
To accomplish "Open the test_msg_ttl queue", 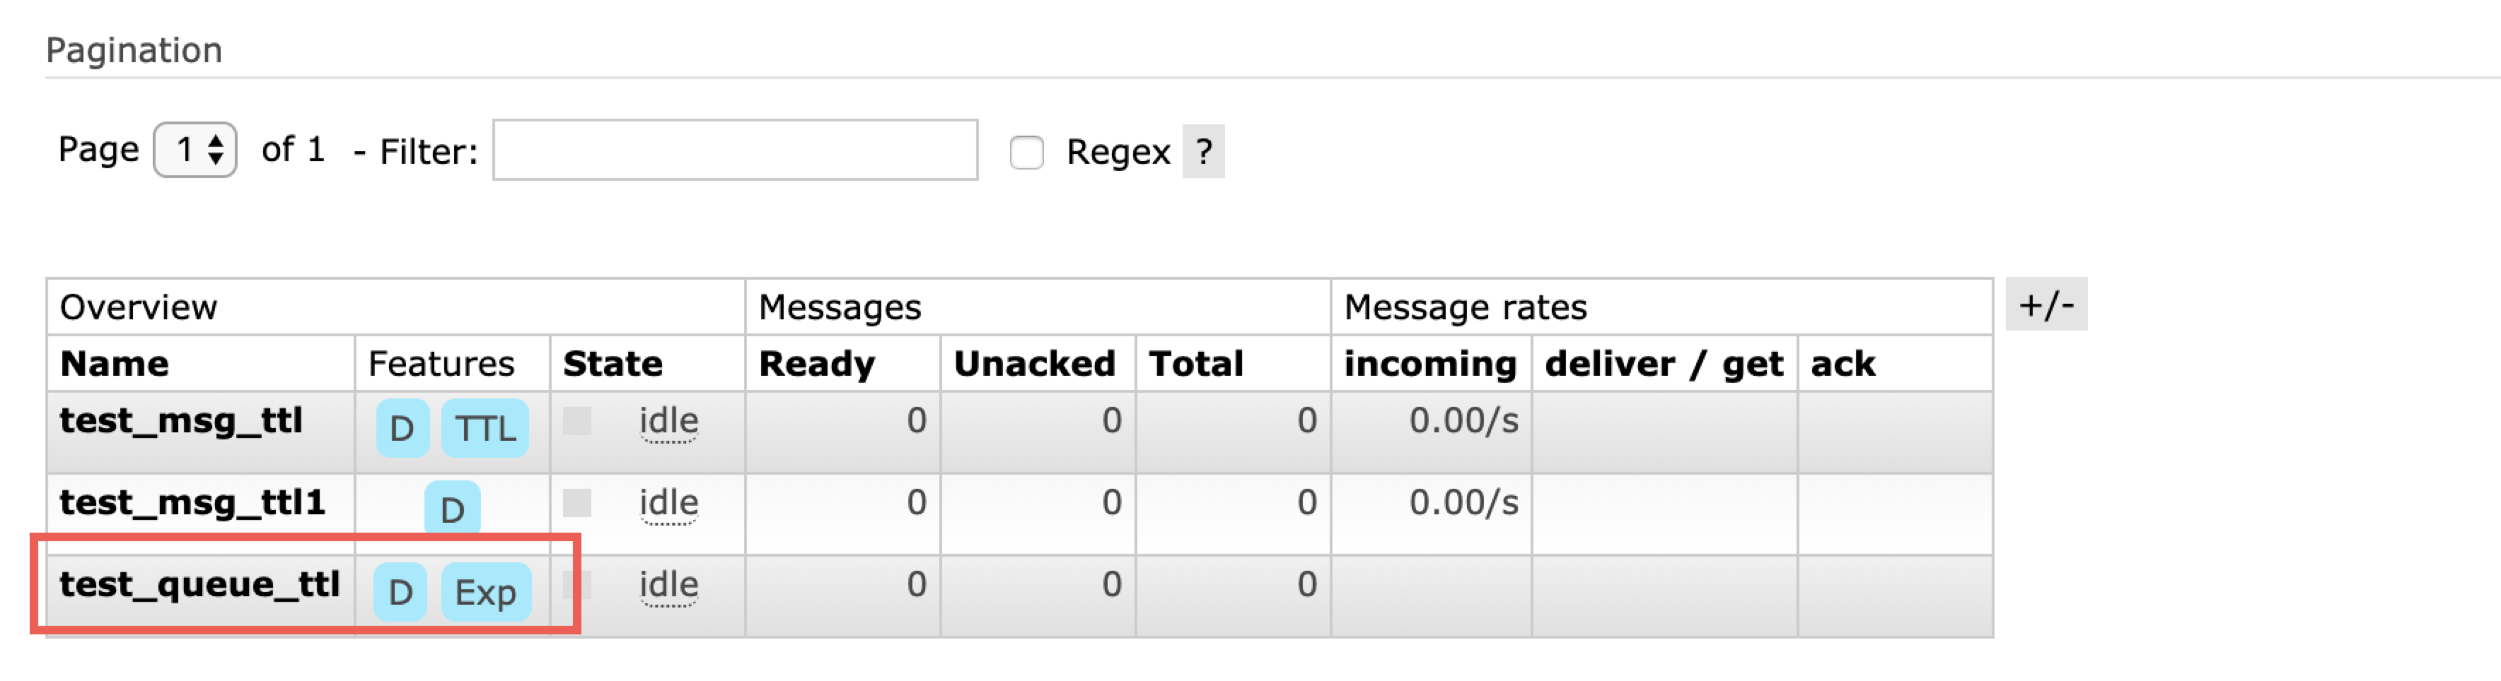I will coord(180,420).
